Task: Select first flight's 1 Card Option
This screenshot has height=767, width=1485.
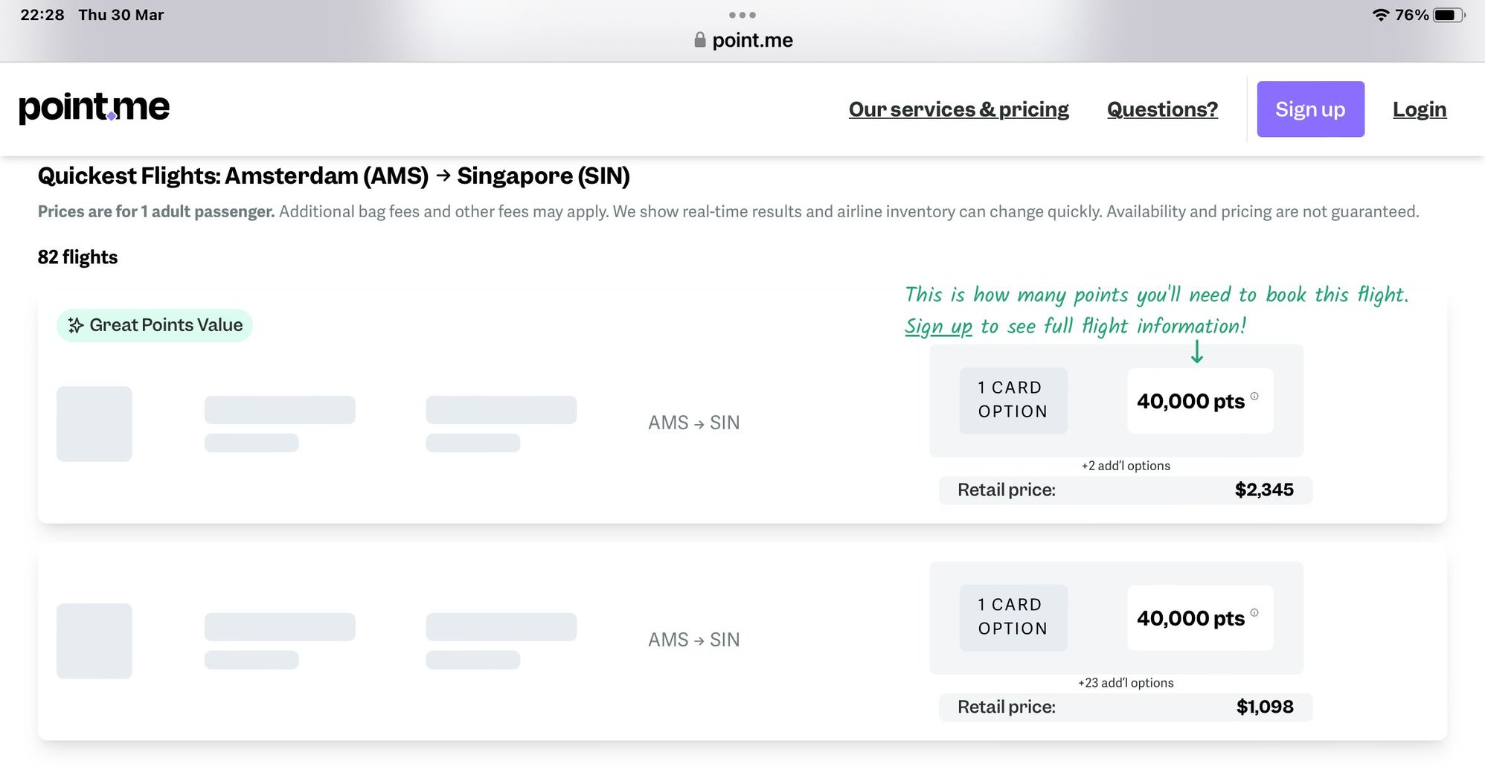Action: 1013,400
